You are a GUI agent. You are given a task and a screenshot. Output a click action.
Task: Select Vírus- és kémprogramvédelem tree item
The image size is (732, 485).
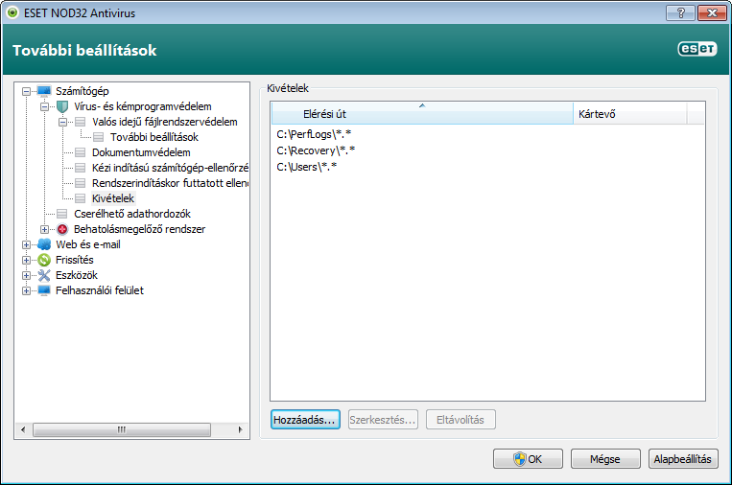click(142, 106)
